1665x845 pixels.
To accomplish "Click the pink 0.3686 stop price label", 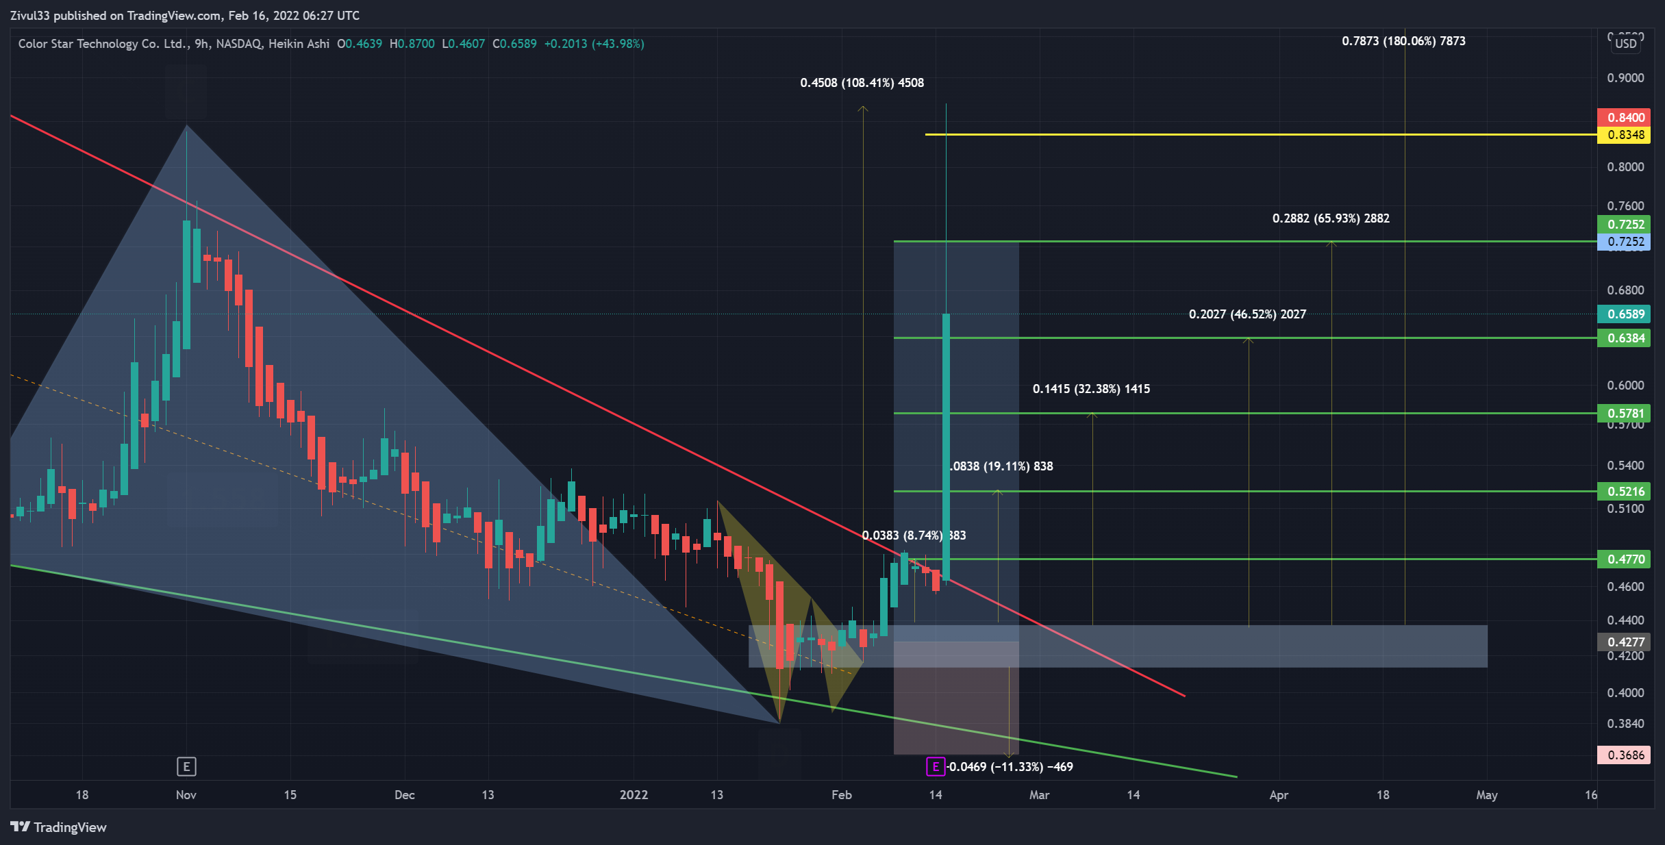I will click(1624, 755).
